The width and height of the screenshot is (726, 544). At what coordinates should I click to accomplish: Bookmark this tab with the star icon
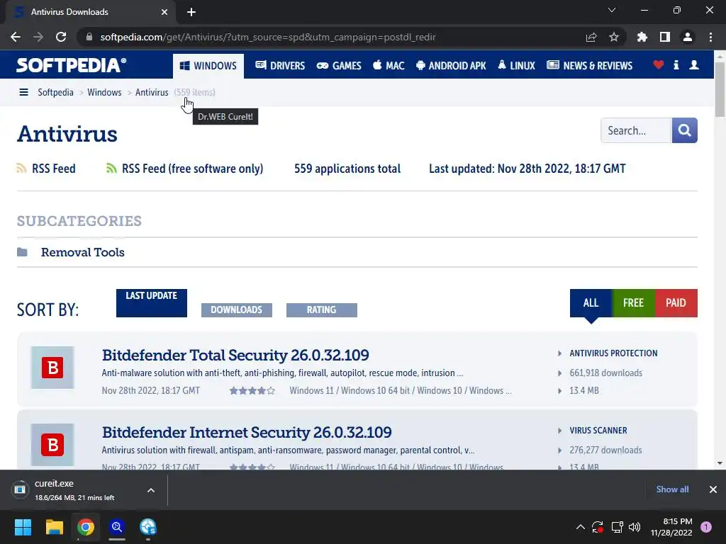click(614, 37)
